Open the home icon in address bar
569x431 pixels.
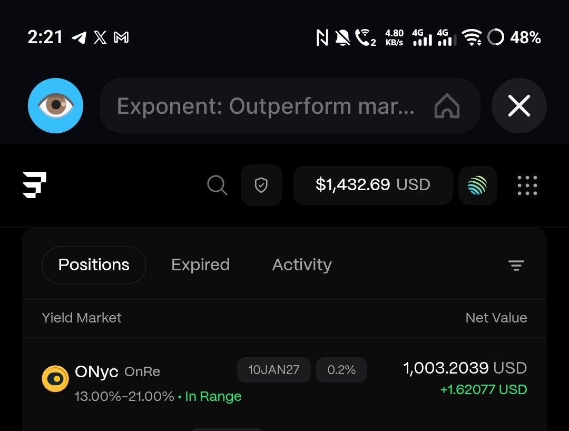447,105
